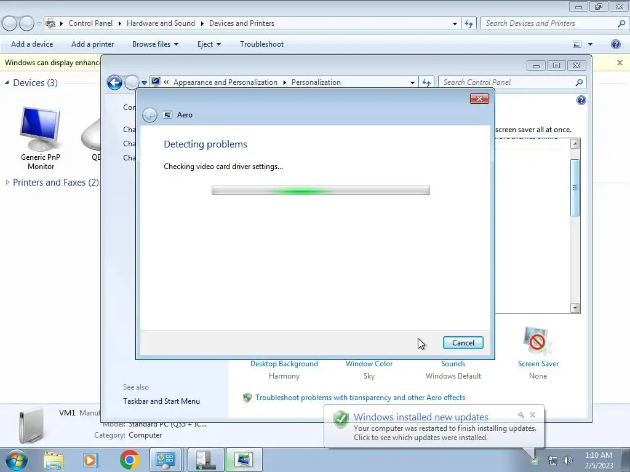Image resolution: width=630 pixels, height=472 pixels.
Task: Click Appearance and Personalization breadcrumb
Action: [x=225, y=82]
